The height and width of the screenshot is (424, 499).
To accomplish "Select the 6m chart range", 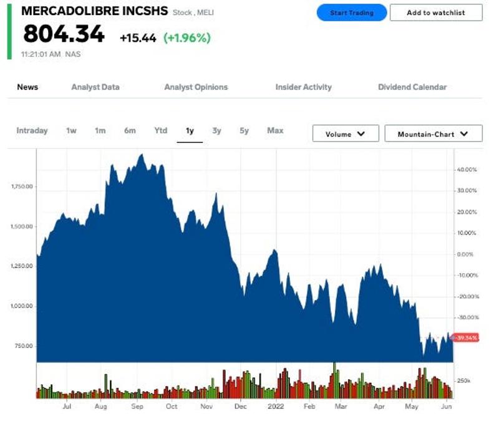I will tap(130, 131).
